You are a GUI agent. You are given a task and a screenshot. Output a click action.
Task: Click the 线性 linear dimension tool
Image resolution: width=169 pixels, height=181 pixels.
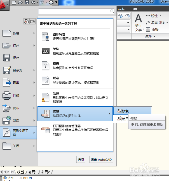click(152, 16)
